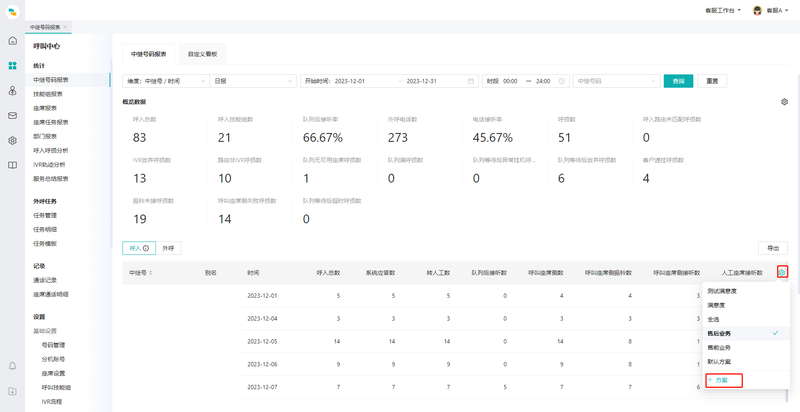Viewport: 800px width, 412px height.
Task: Expand the 客服A user menu
Action: click(777, 10)
